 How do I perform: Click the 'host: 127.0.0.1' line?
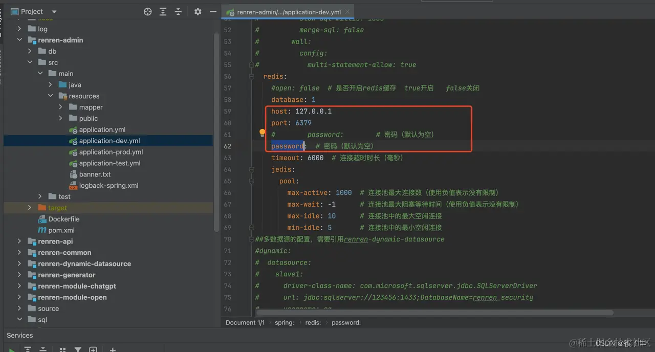301,111
